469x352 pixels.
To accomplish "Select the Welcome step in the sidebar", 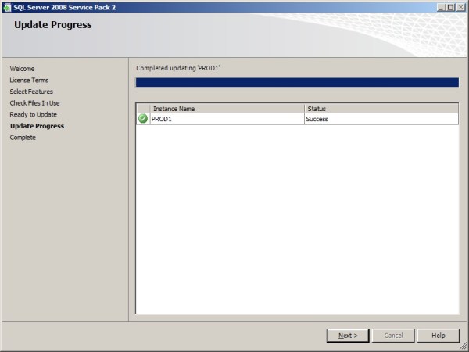I will click(22, 69).
